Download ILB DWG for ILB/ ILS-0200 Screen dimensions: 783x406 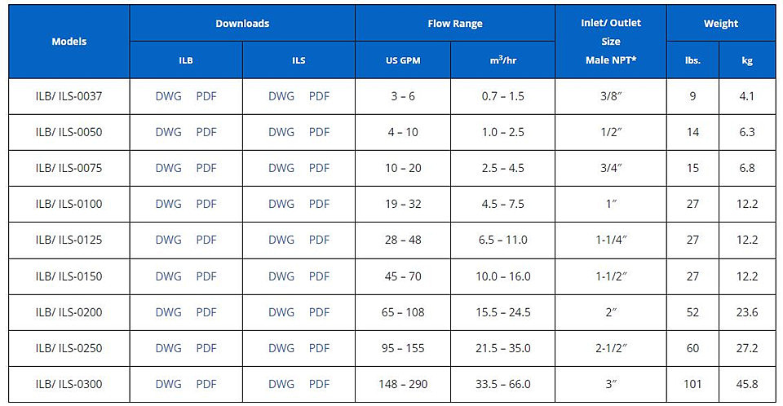click(168, 312)
